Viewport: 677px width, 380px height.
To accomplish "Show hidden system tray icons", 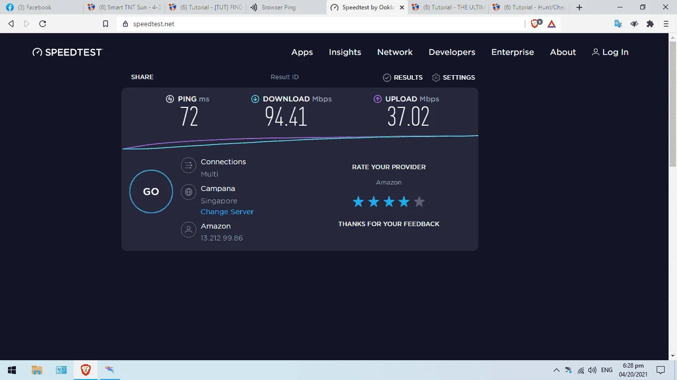I will 556,370.
